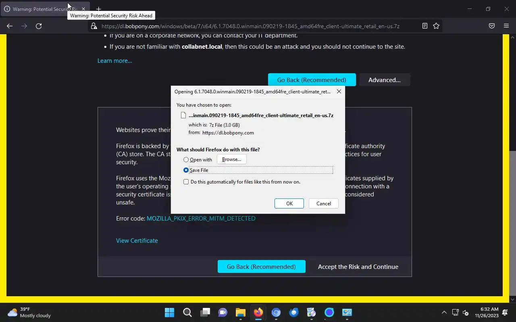Open the Firefox hamburger menu
The height and width of the screenshot is (322, 516).
506,26
